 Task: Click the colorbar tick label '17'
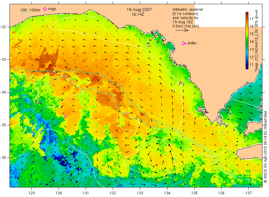(251, 19)
